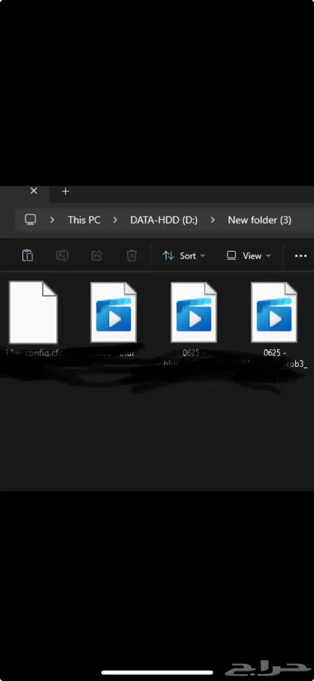Click the Paste clipboard icon
The width and height of the screenshot is (314, 681).
point(27,256)
